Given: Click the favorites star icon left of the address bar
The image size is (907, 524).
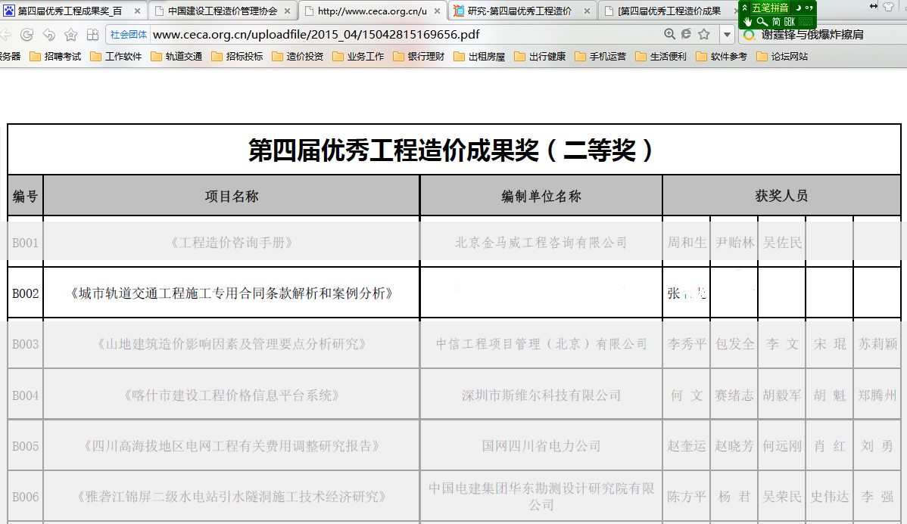Looking at the screenshot, I should point(70,35).
